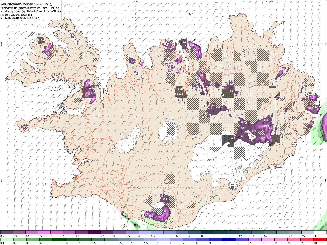Image resolution: width=327 pixels, height=245 pixels.
Task: Click the 20W longitude label at the top
Action: click(x=136, y=1)
